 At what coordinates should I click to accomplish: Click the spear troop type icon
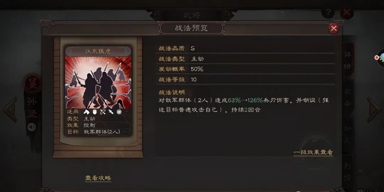(111, 112)
